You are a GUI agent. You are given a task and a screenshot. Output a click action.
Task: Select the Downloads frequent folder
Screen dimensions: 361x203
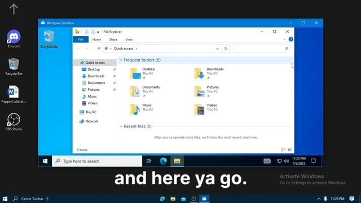(209, 73)
